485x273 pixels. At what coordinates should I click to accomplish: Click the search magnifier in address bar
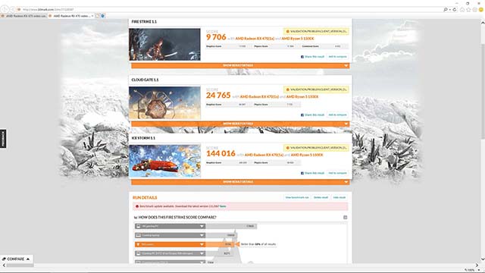pyautogui.click(x=446, y=10)
